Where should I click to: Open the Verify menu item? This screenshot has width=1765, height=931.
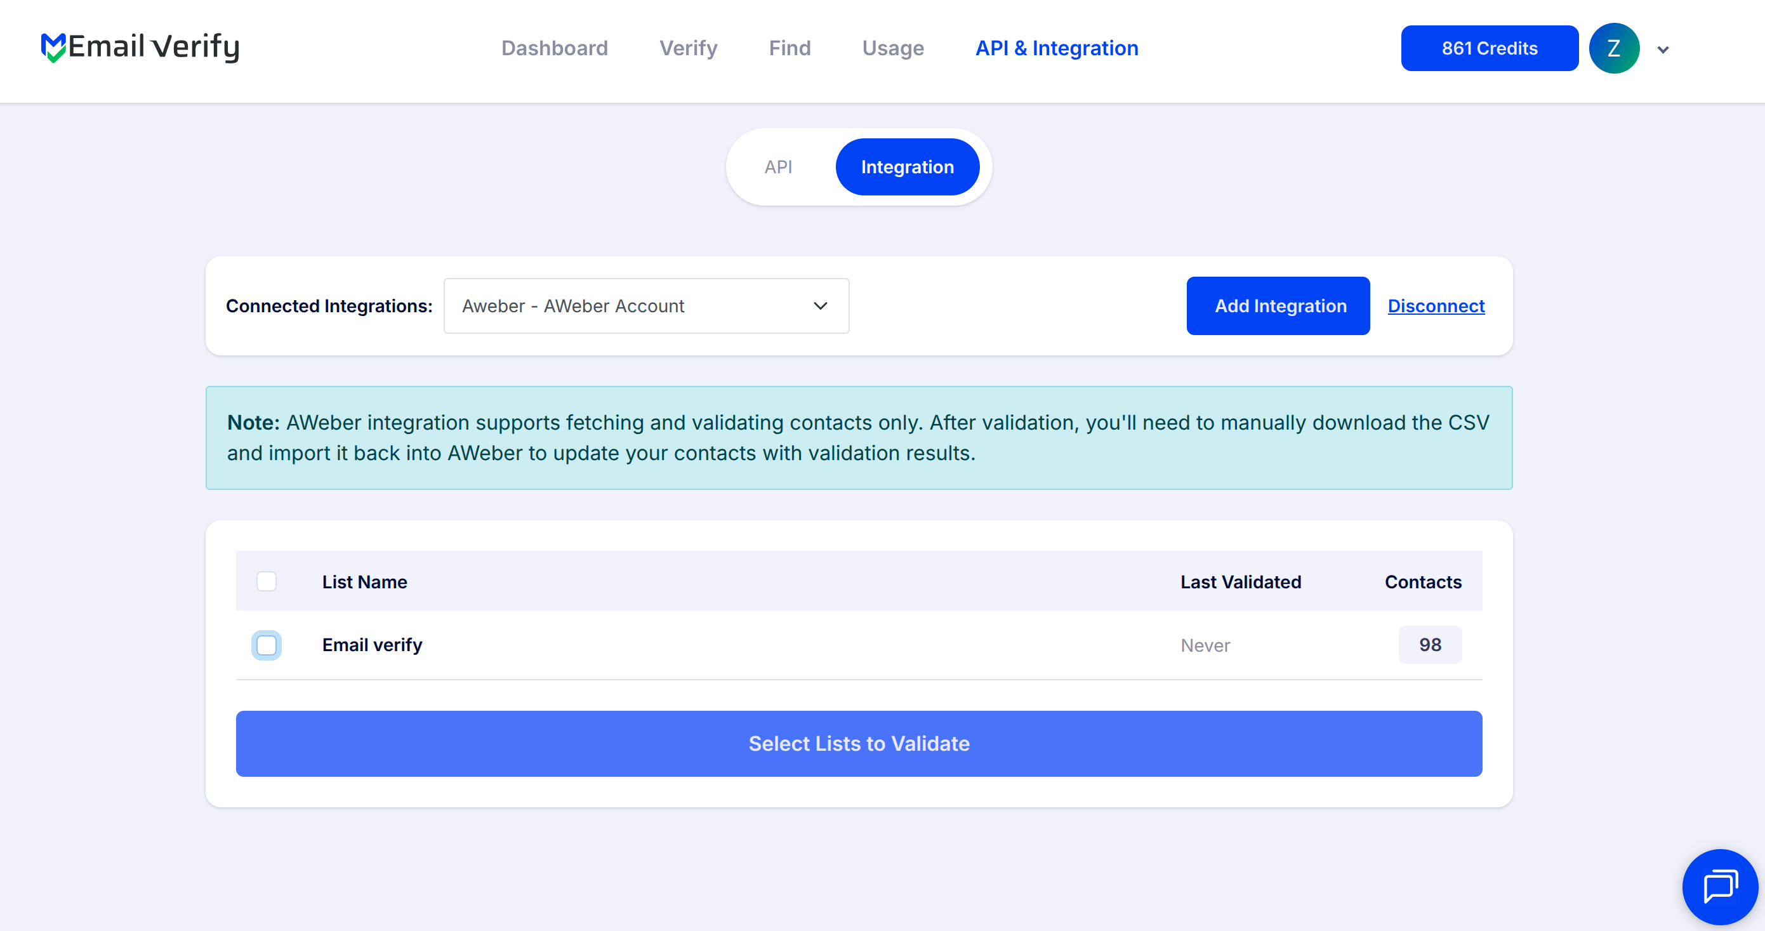tap(688, 48)
